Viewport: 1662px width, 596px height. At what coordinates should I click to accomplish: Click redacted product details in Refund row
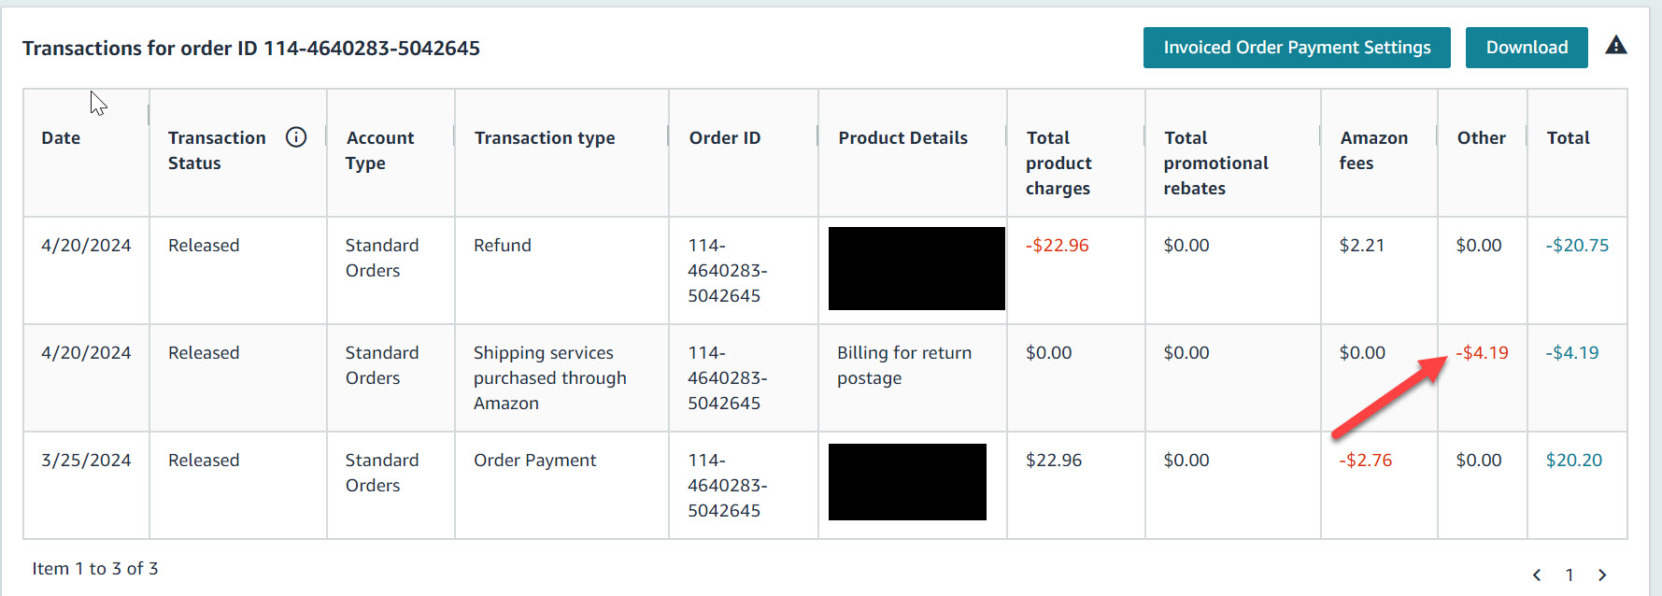[x=916, y=268]
